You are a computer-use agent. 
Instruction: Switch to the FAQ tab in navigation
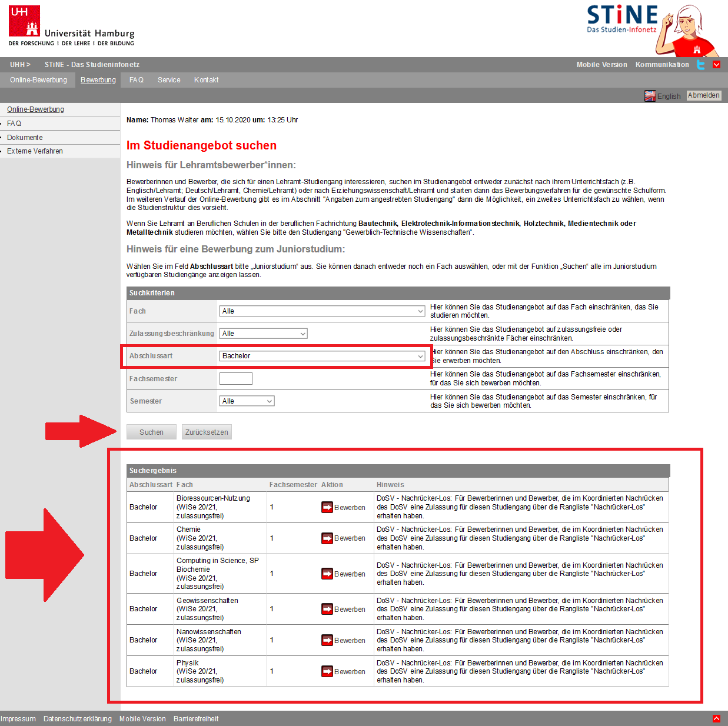tap(136, 80)
